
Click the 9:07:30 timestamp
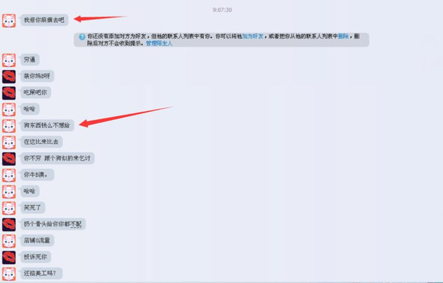coord(222,10)
